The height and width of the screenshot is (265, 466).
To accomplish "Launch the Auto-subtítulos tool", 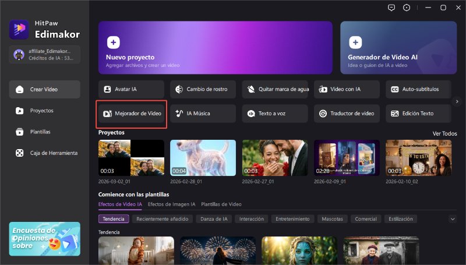I will (x=418, y=89).
